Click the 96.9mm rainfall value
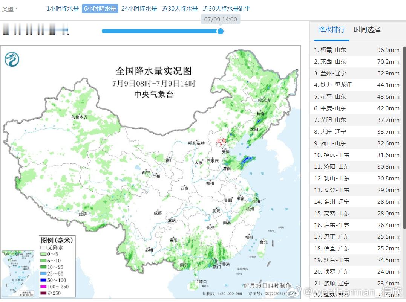The height and width of the screenshot is (302, 406). 388,50
